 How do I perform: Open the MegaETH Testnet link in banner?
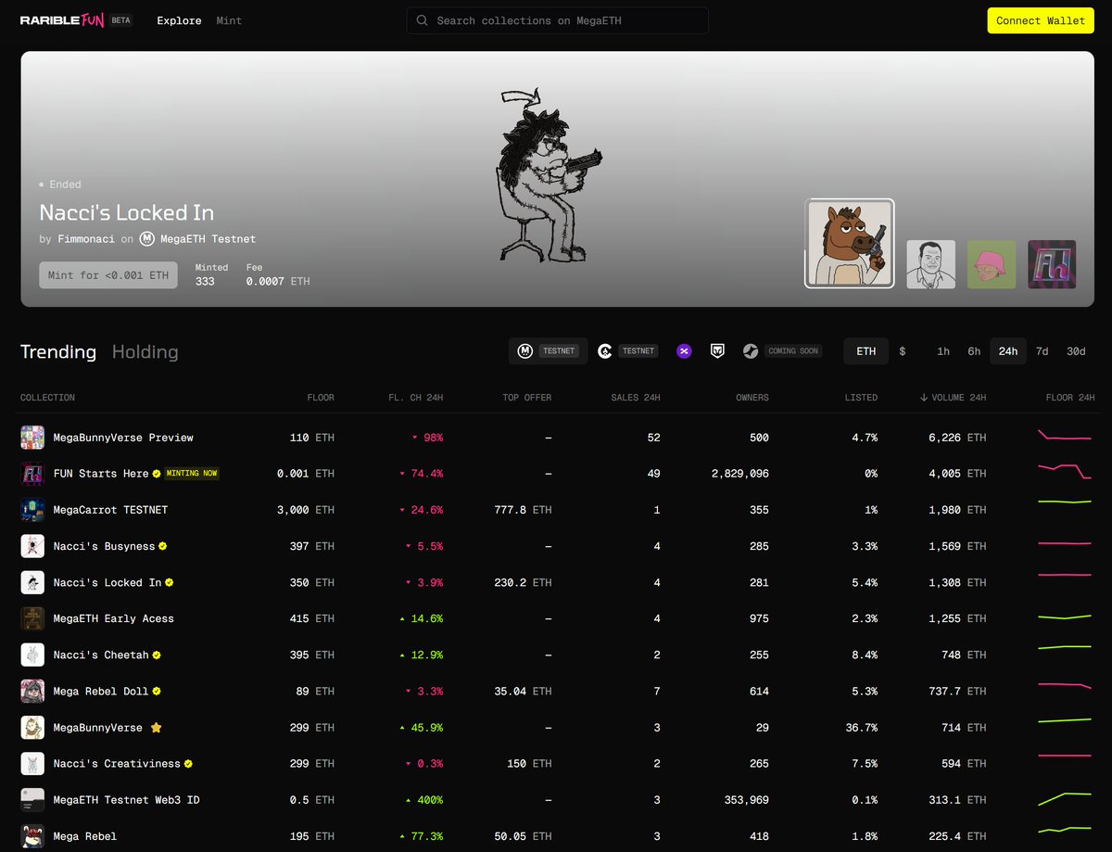[208, 239]
